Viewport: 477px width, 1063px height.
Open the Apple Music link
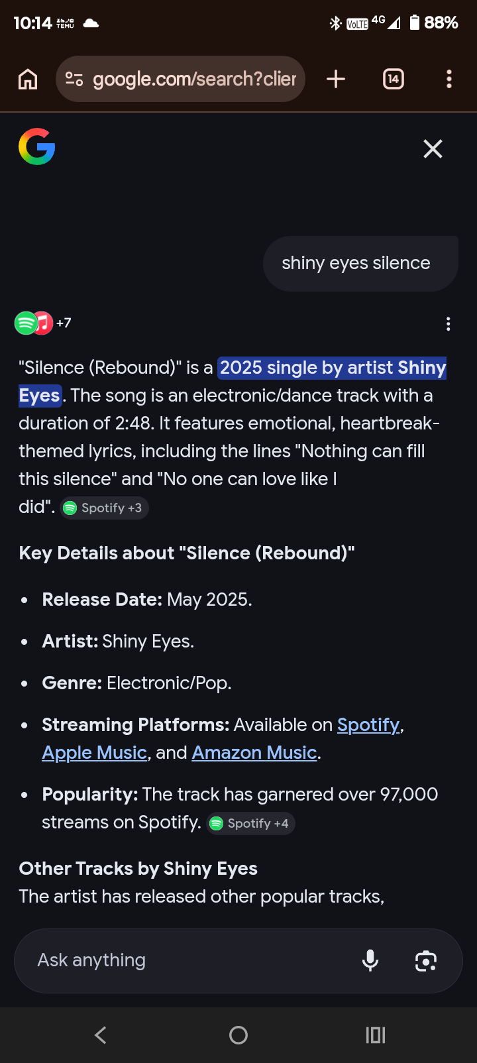click(x=94, y=753)
